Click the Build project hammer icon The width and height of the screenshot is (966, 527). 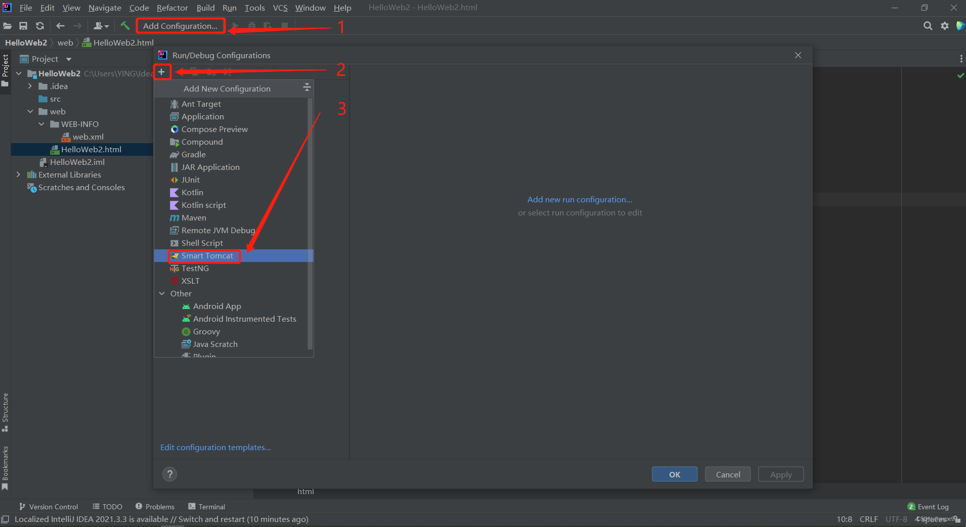[125, 25]
